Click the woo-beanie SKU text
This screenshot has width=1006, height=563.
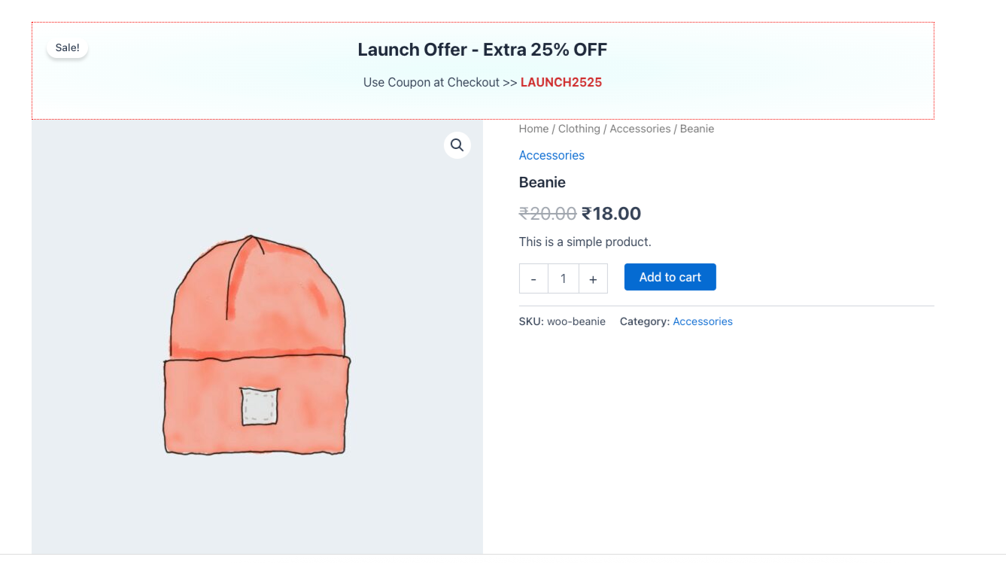point(576,321)
